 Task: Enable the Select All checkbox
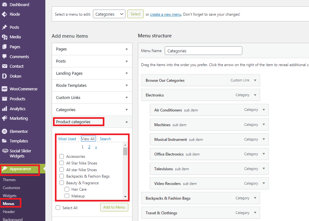58,208
